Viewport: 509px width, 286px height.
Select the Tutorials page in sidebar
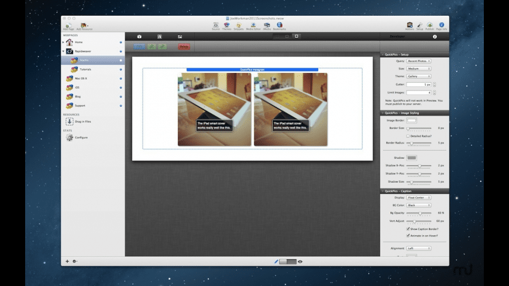93,69
